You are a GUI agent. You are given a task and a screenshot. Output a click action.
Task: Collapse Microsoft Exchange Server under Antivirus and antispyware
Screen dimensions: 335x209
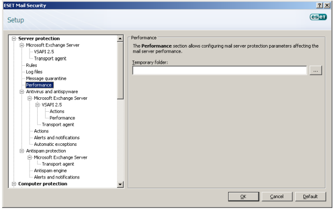click(30, 98)
